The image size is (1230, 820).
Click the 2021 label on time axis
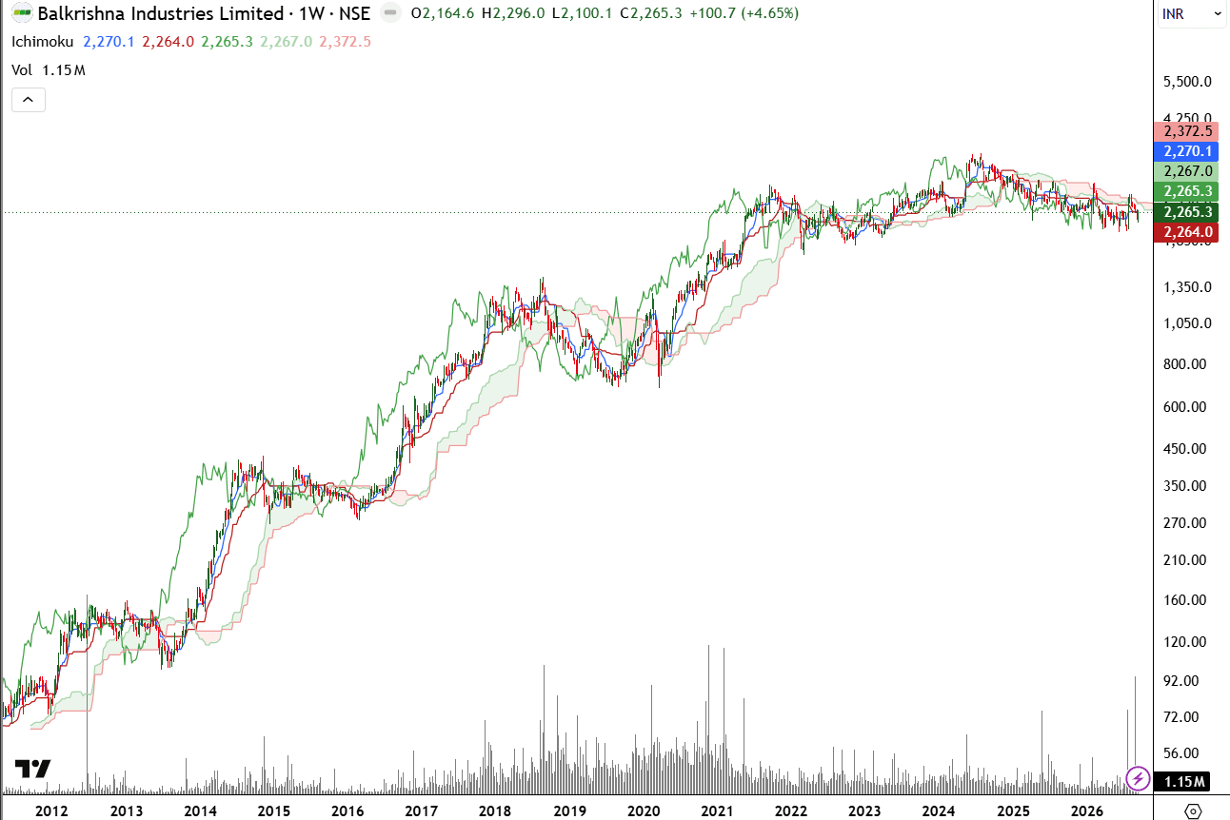[717, 811]
